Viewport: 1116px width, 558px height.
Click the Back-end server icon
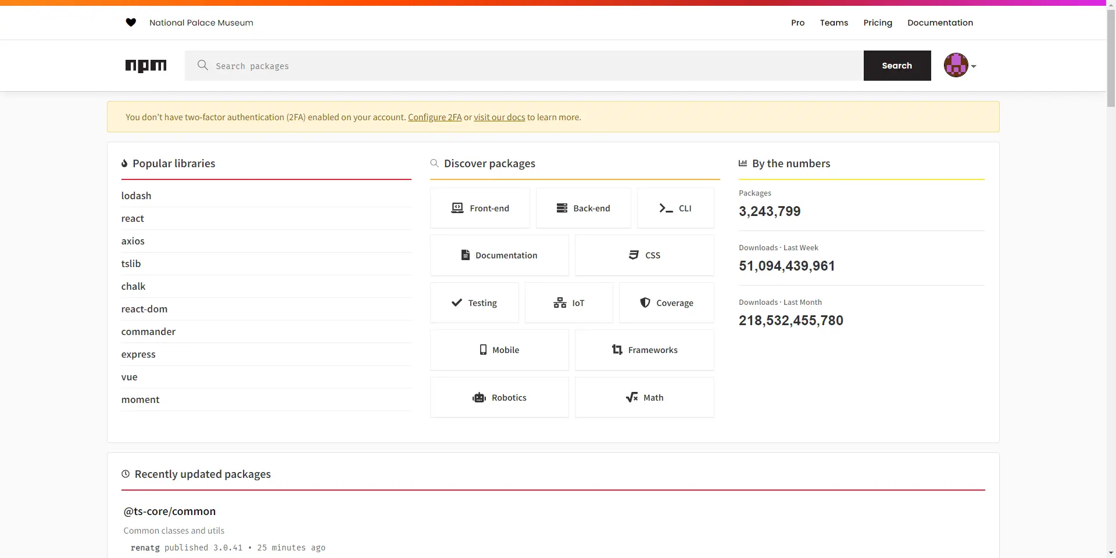(561, 208)
